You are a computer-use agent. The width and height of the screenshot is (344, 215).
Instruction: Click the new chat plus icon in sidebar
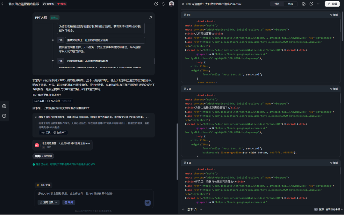[4, 116]
